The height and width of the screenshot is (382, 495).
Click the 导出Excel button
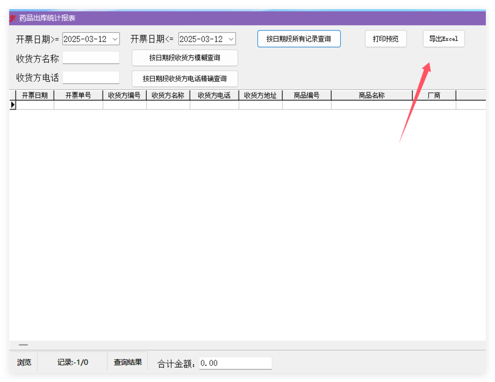(444, 39)
